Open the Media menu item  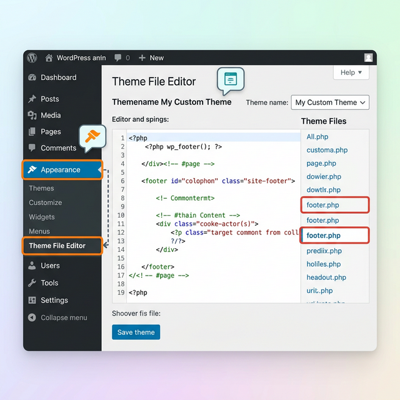[51, 115]
